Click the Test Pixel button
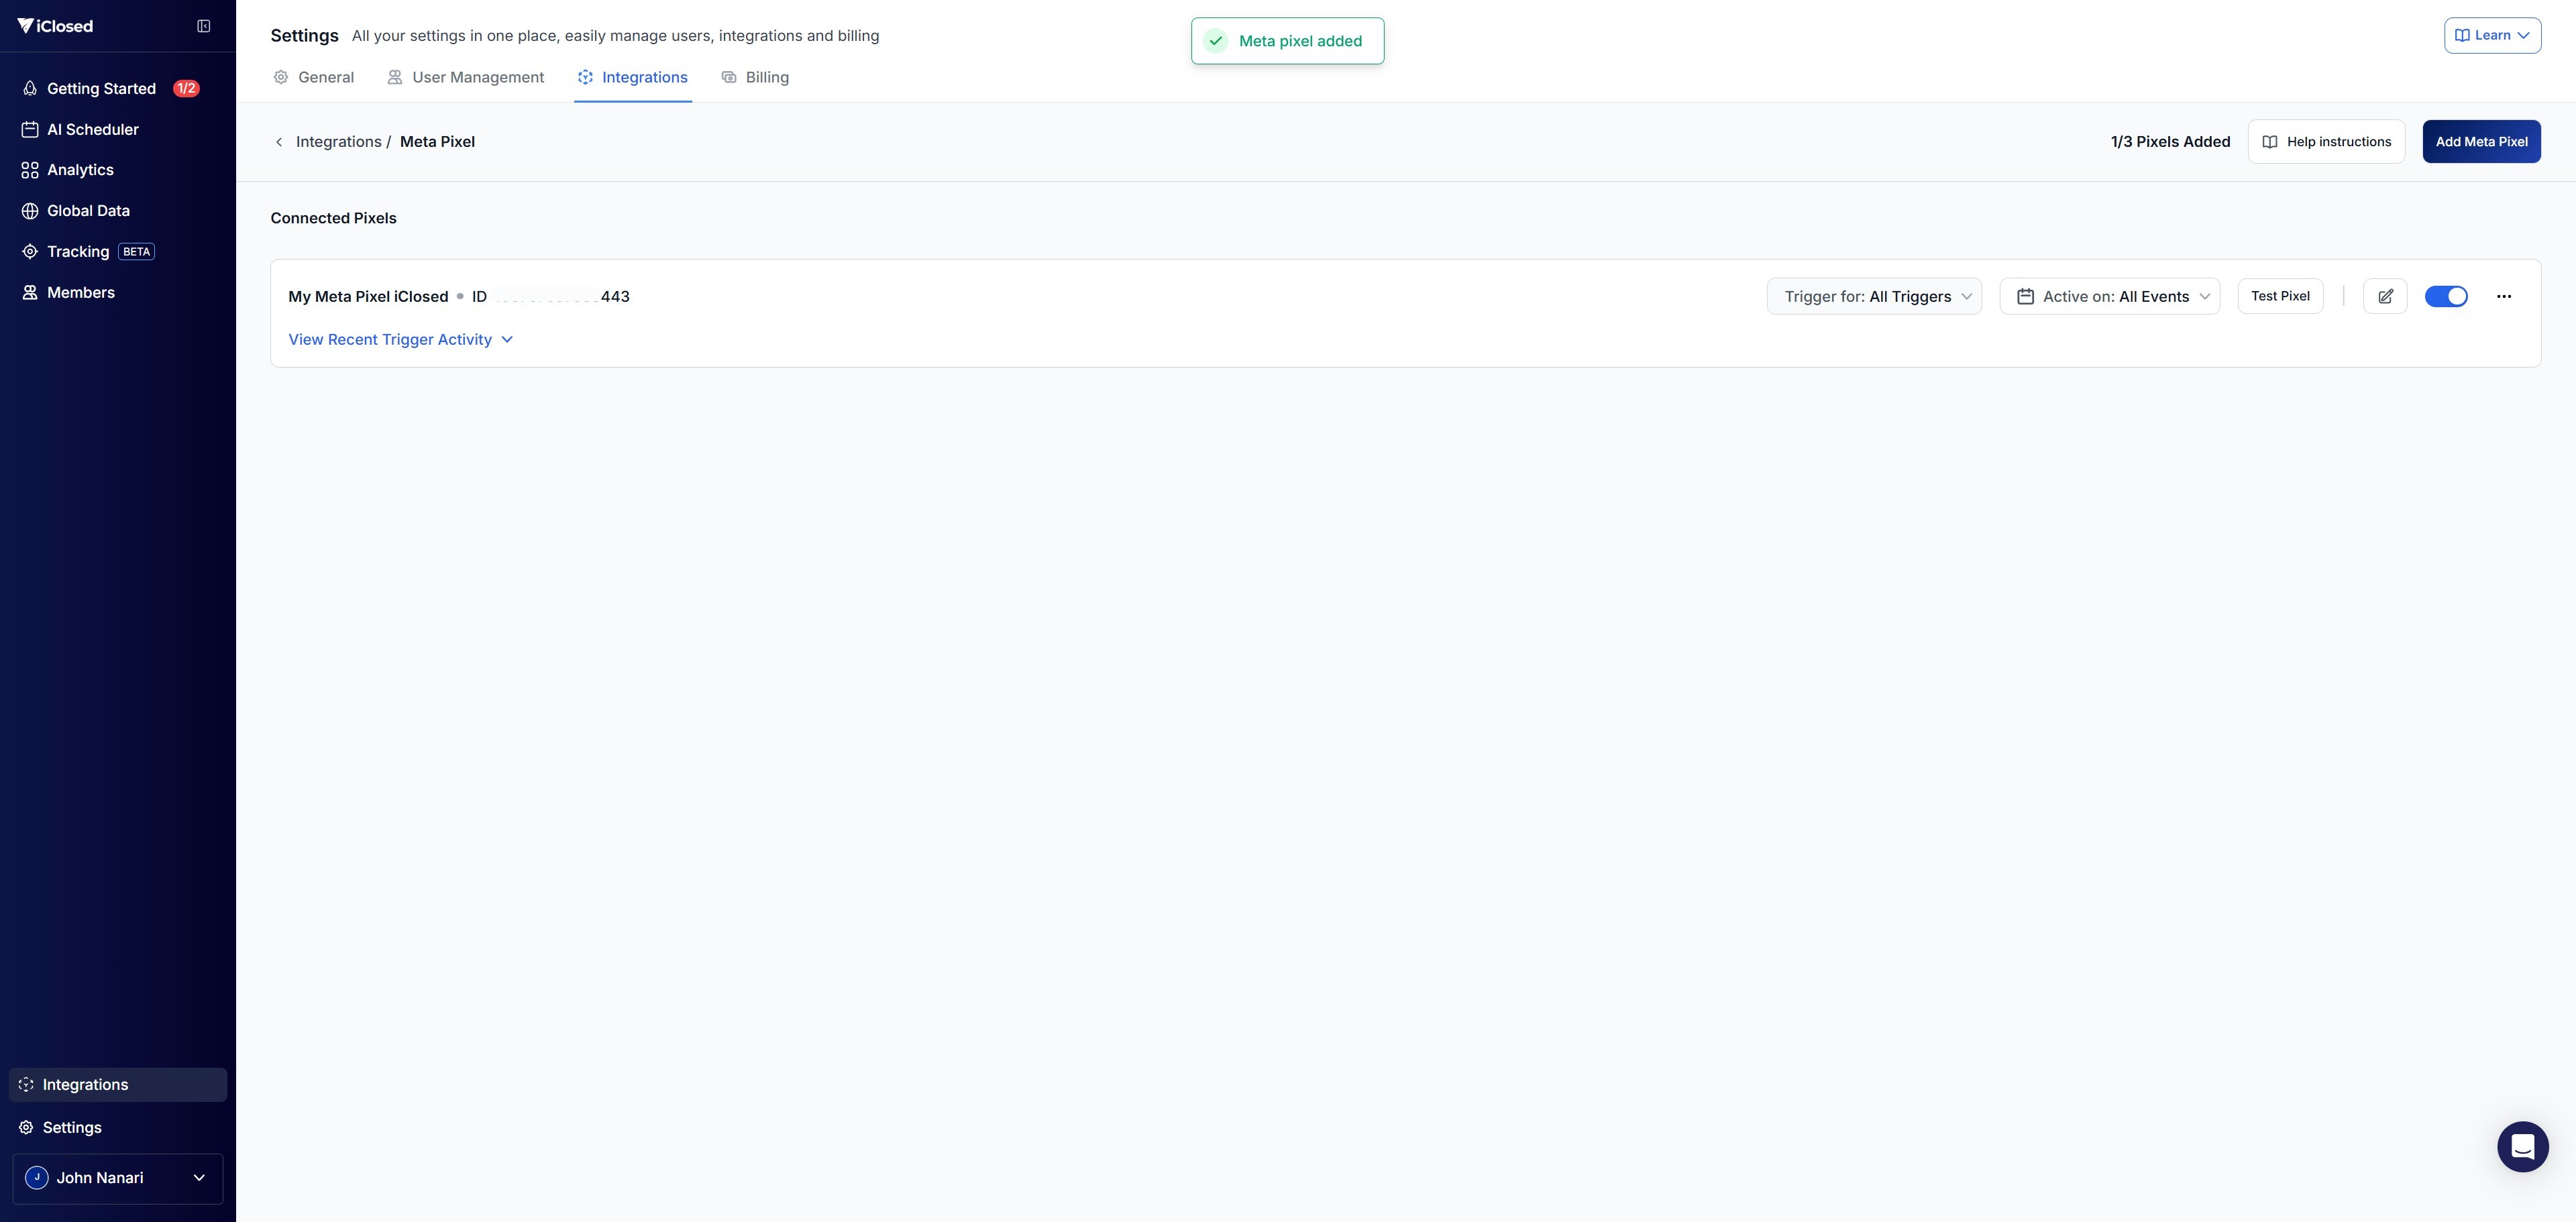 pyautogui.click(x=2279, y=296)
